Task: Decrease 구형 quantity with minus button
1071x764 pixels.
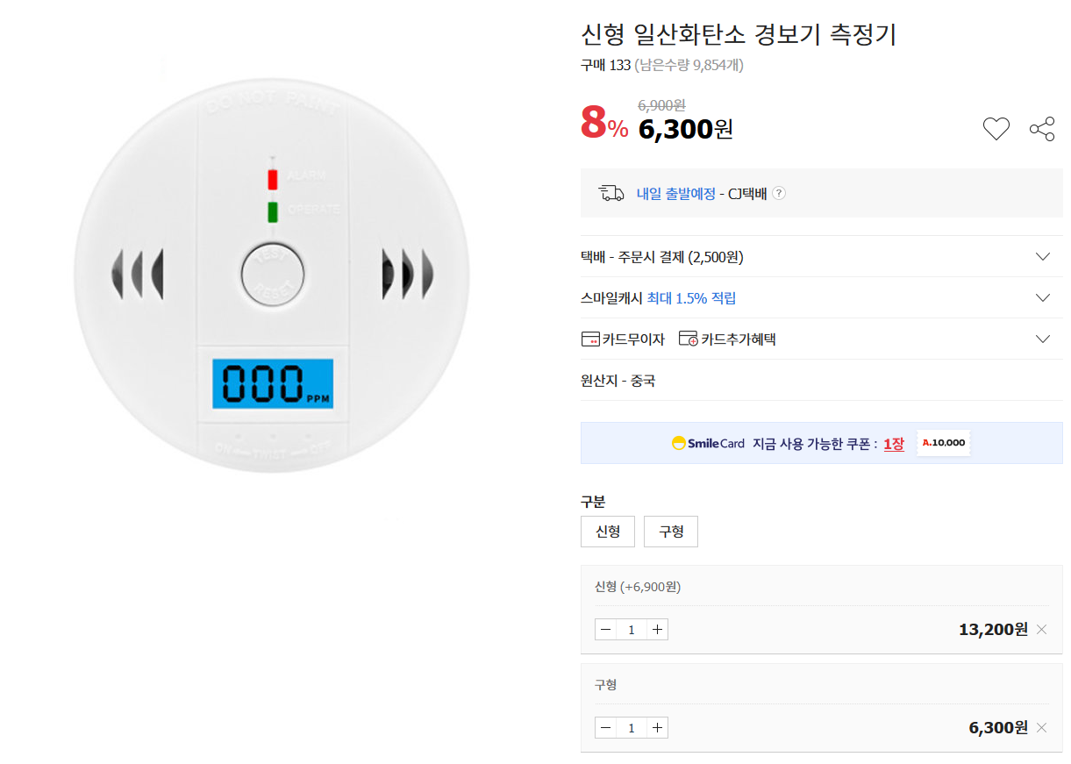Action: [605, 728]
